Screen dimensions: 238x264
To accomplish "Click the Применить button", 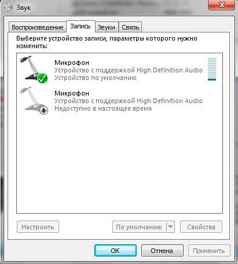I will (209, 251).
